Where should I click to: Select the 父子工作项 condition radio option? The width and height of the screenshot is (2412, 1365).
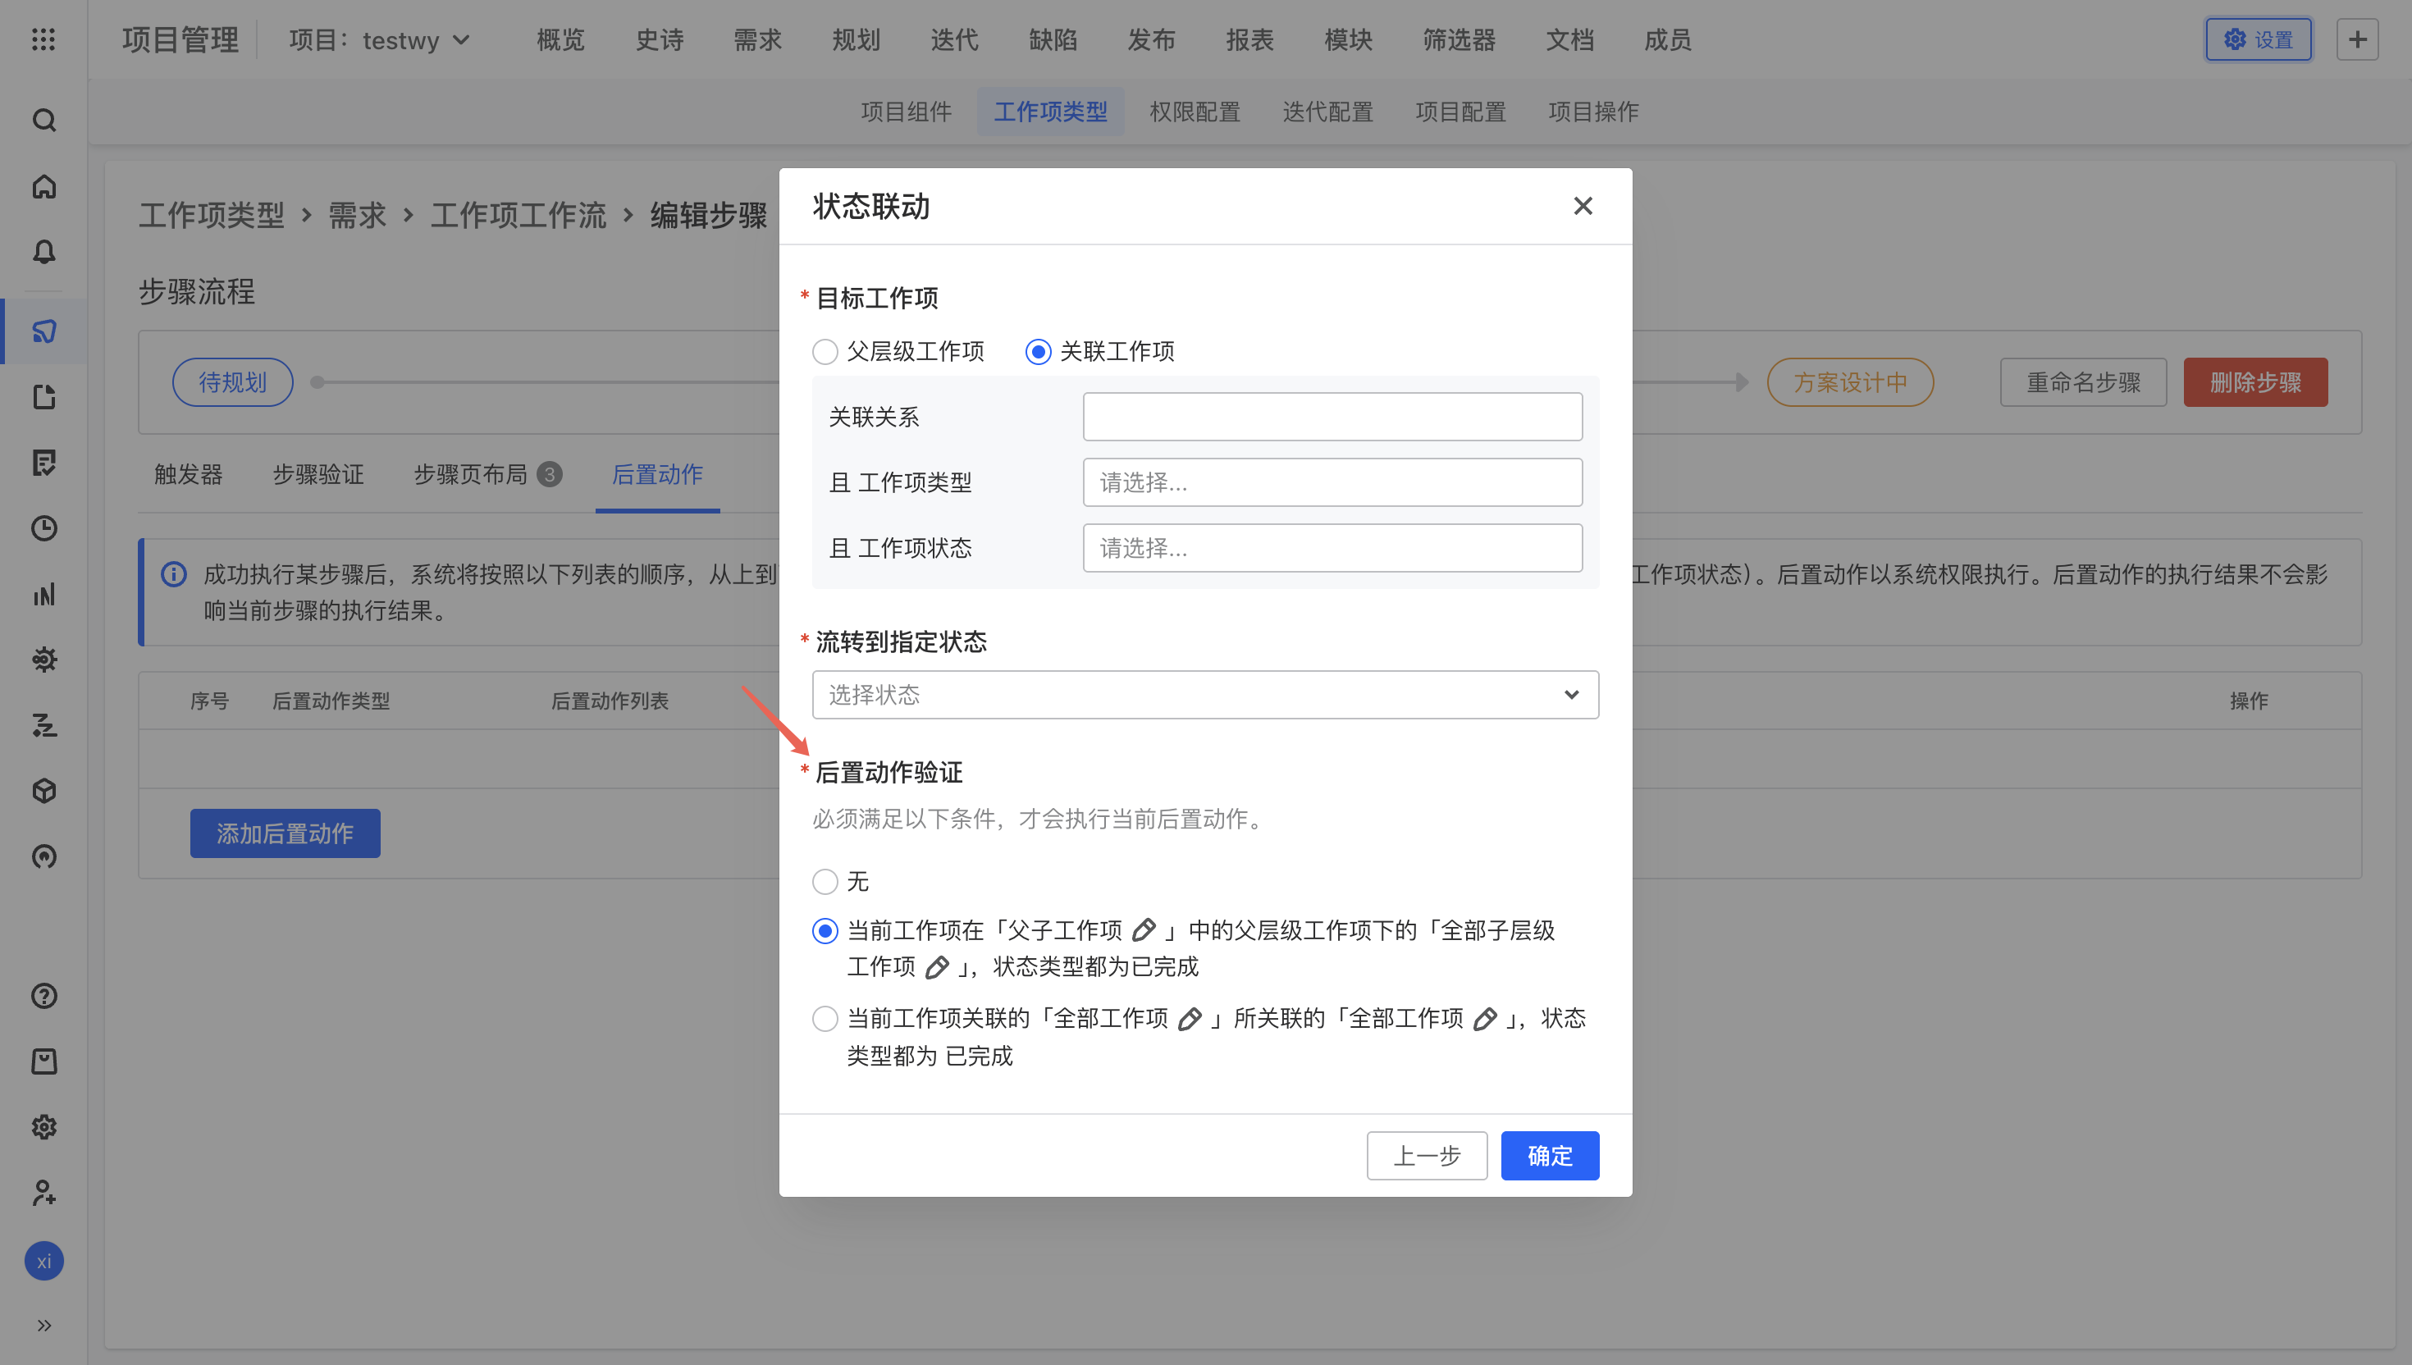tap(825, 931)
